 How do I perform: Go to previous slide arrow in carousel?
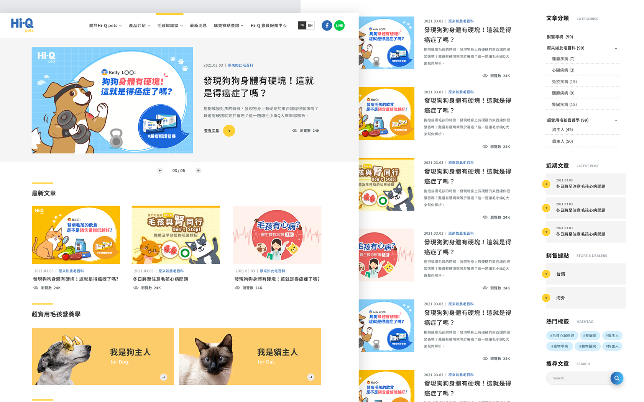coord(160,171)
